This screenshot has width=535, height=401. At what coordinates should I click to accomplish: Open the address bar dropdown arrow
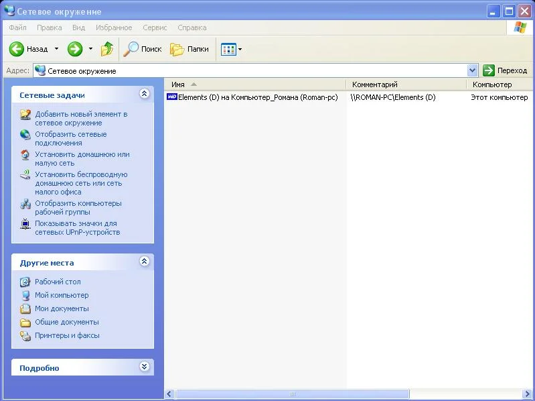pyautogui.click(x=472, y=70)
